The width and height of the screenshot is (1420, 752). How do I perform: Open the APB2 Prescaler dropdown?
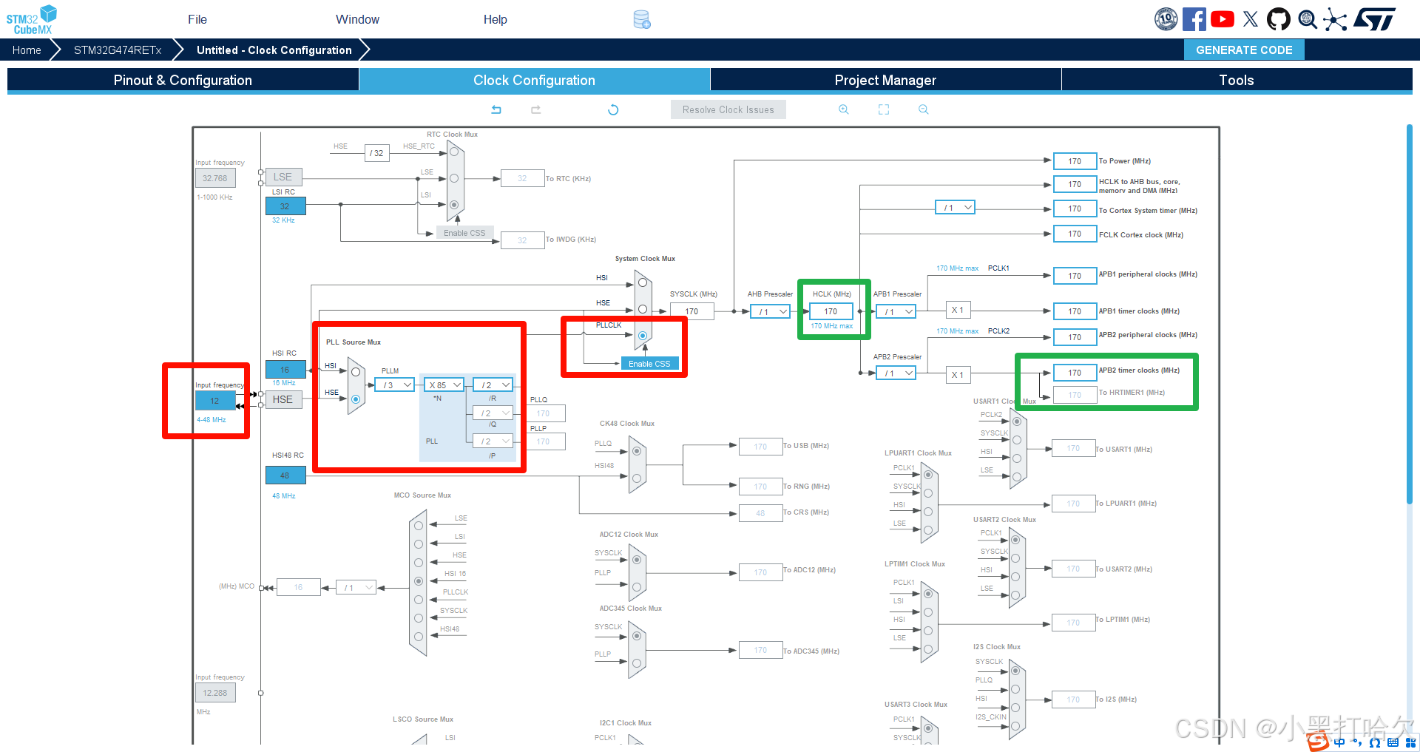click(896, 373)
